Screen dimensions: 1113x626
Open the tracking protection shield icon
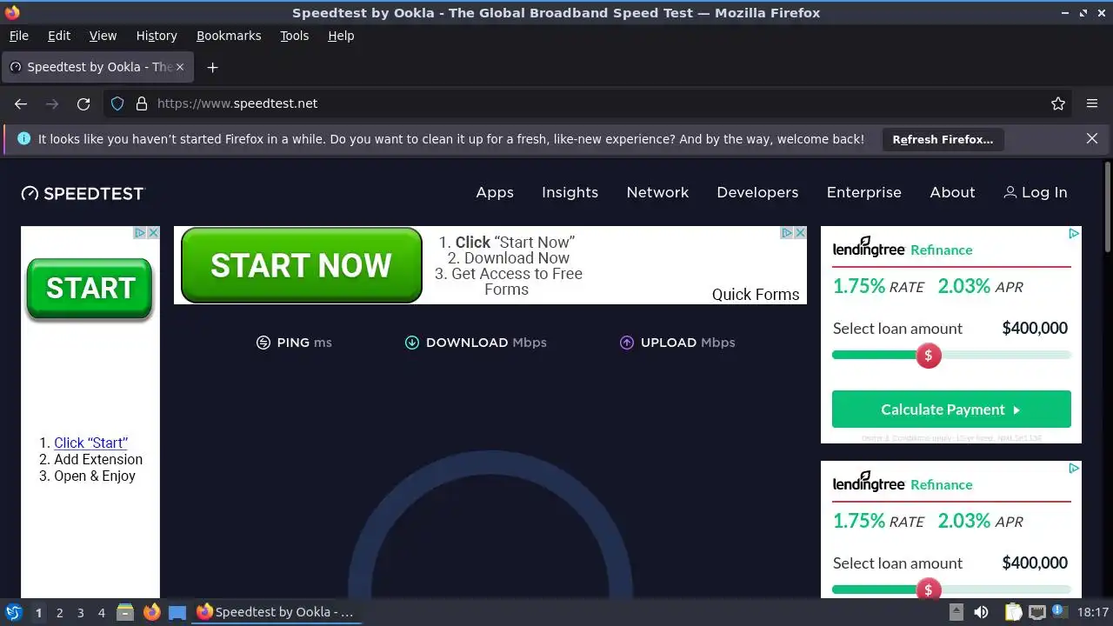point(117,103)
